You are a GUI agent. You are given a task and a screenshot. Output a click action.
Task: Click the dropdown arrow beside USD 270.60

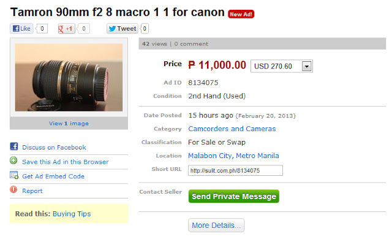point(307,67)
